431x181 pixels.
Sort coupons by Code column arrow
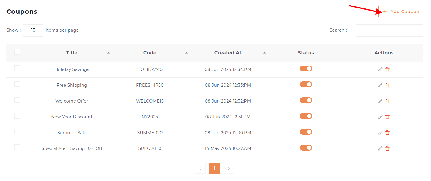point(186,53)
